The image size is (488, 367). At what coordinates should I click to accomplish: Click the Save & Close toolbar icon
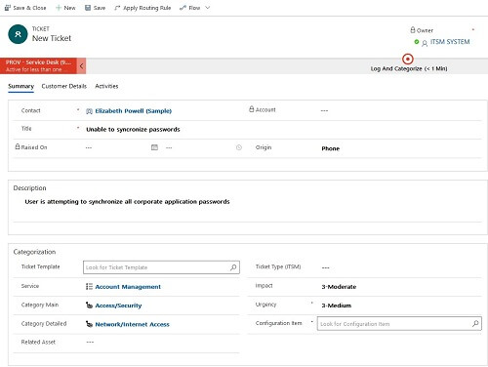(8, 8)
